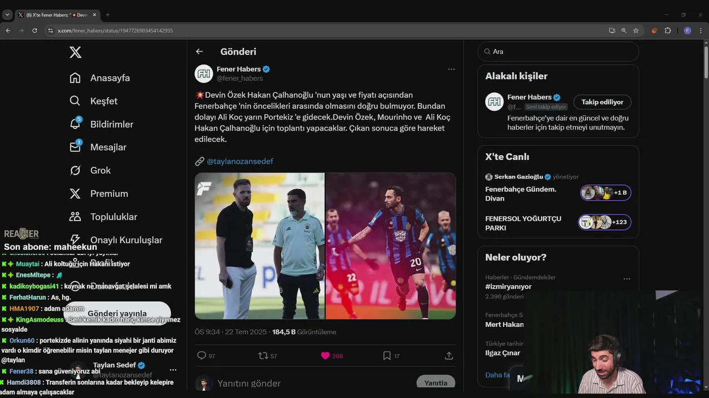Click the Gönderi yayınla button
This screenshot has width=709, height=398.
point(117,313)
